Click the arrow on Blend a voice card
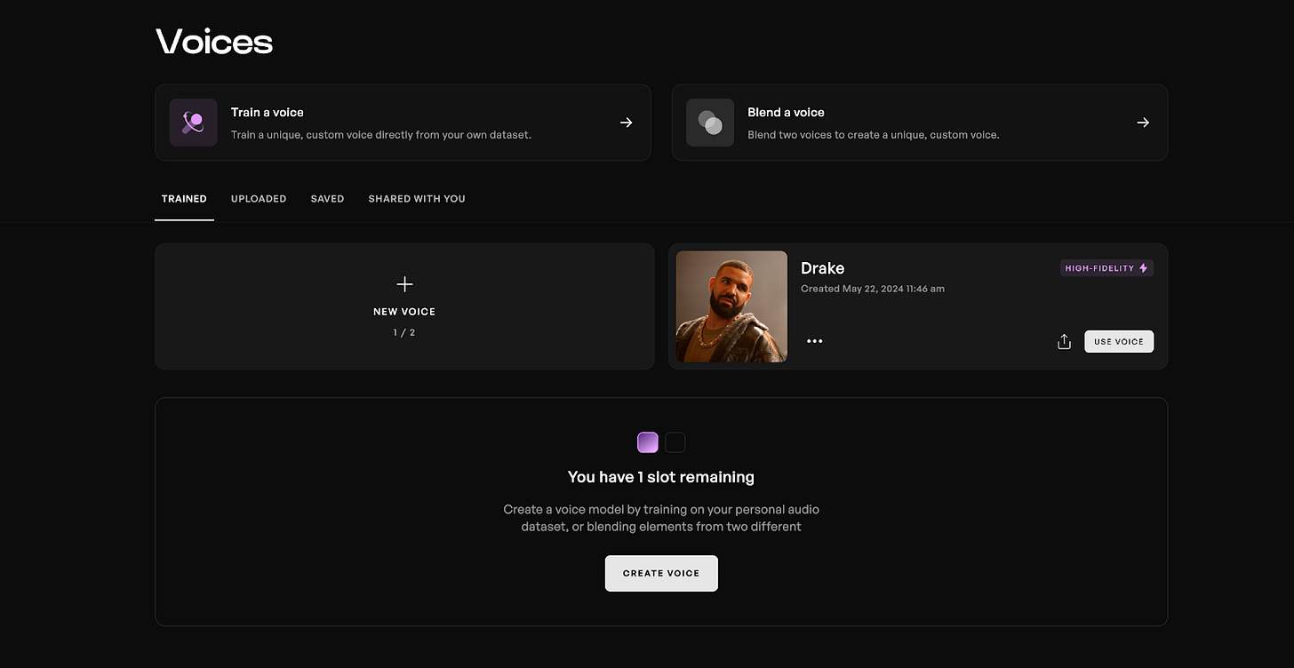The height and width of the screenshot is (668, 1294). click(1143, 123)
